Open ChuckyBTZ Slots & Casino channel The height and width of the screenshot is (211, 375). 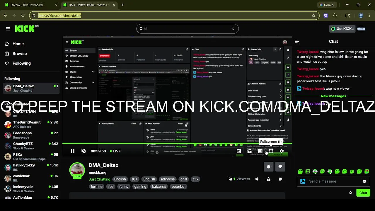click(x=31, y=146)
